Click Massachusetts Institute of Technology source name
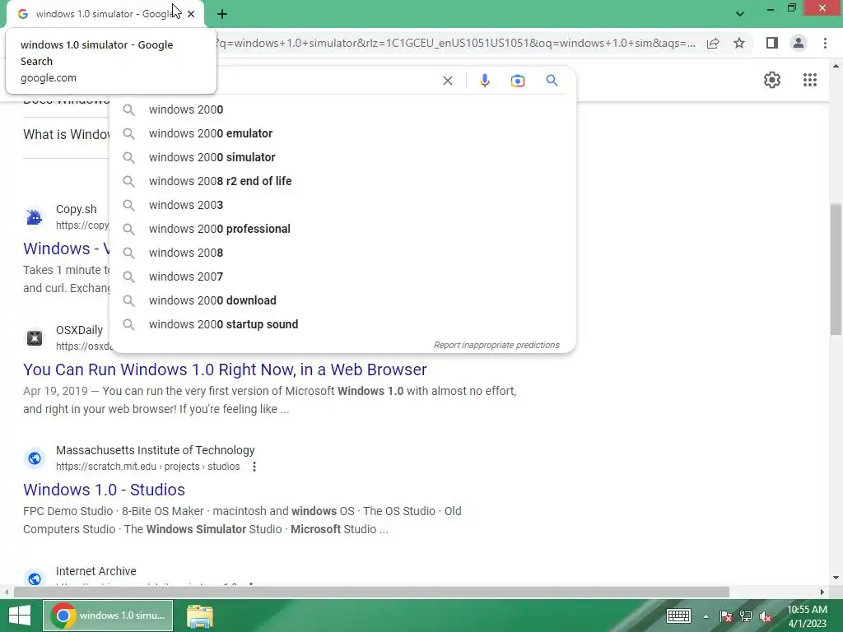The width and height of the screenshot is (843, 632). coord(155,450)
